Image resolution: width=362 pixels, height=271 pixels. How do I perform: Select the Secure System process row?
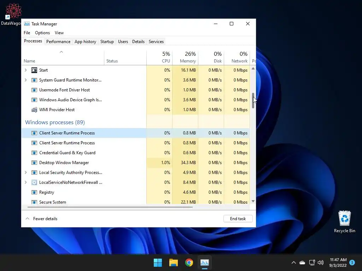tap(135, 201)
